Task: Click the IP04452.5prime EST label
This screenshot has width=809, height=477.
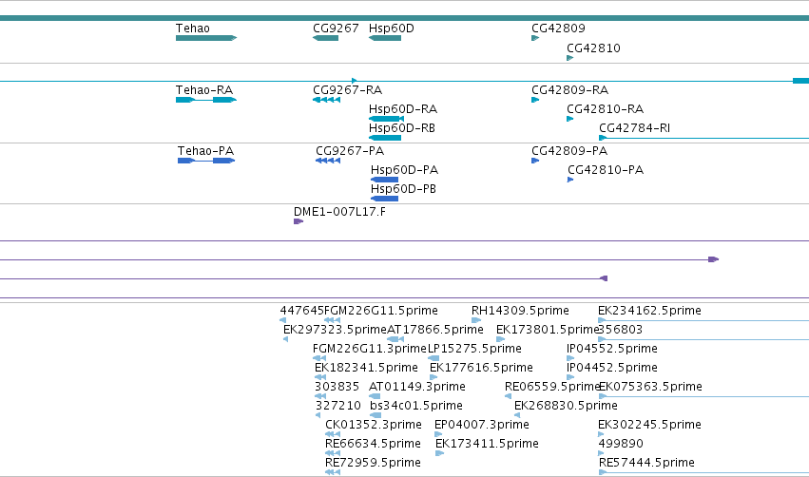Action: point(612,368)
